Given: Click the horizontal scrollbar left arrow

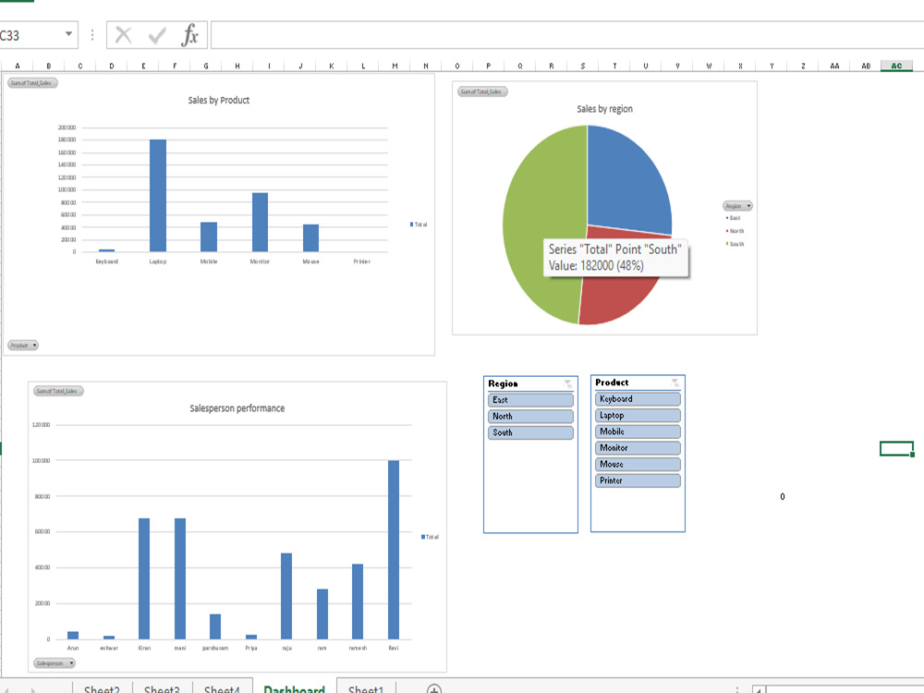Looking at the screenshot, I should 759,689.
